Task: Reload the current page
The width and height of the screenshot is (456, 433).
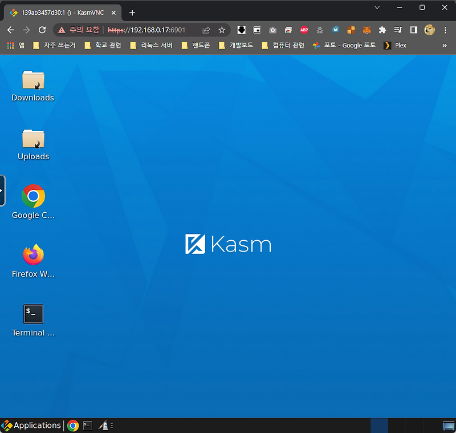Action: 42,30
